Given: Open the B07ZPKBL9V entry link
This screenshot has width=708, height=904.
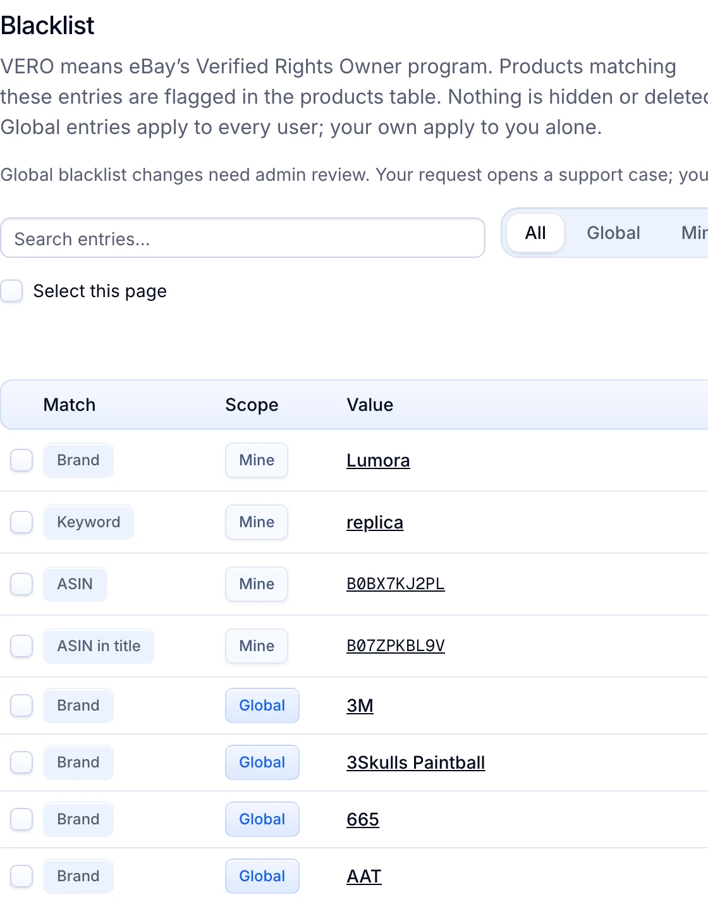Looking at the screenshot, I should 396,645.
